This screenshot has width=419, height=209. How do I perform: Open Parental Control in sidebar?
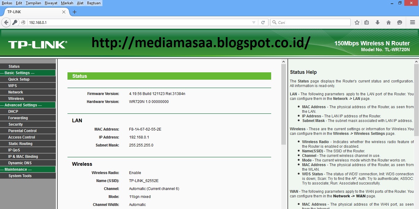(28, 131)
